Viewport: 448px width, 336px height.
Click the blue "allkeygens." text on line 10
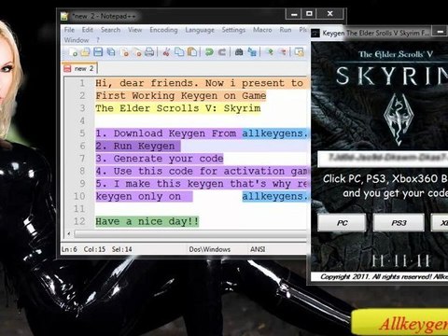coord(275,196)
